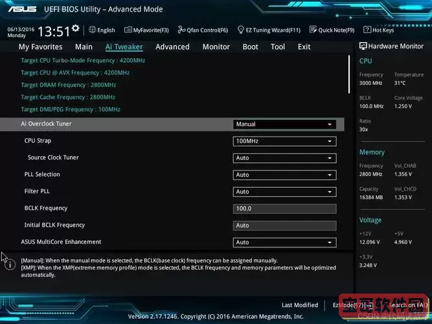
Task: Click the Memory heading in Hardware Monitor
Action: [x=372, y=152]
